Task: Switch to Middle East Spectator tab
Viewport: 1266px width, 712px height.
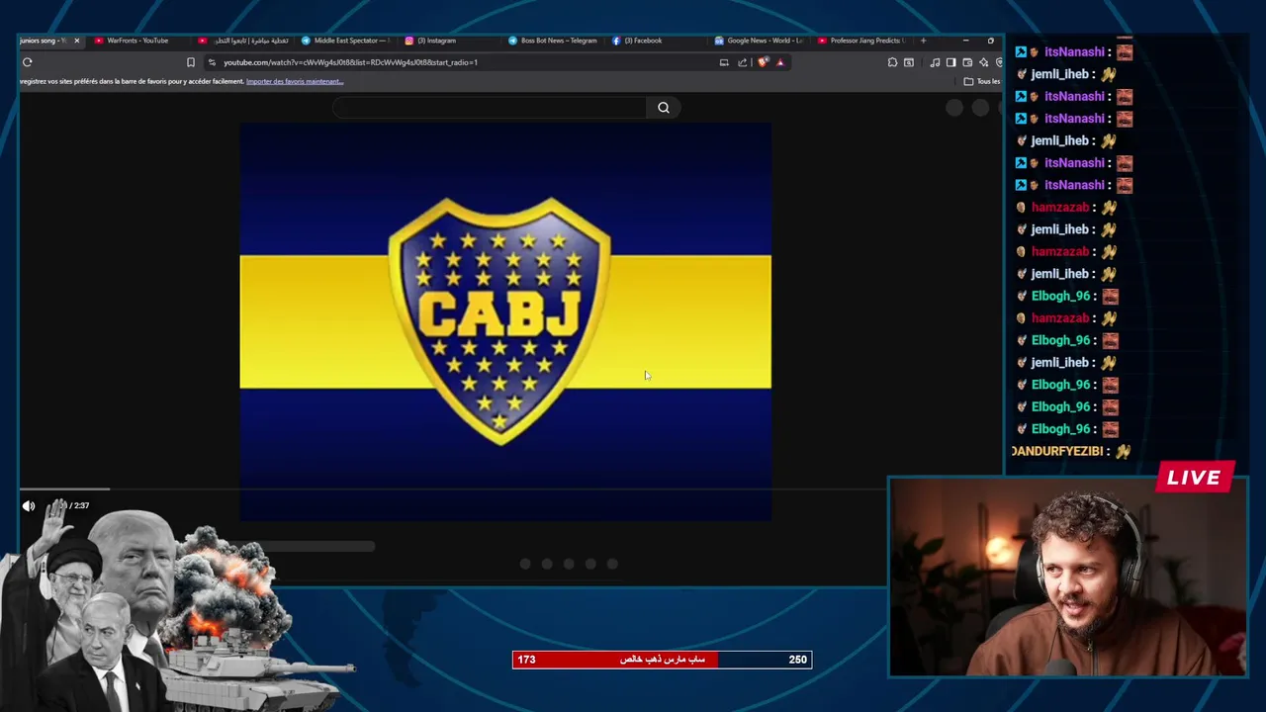Action: 344,41
